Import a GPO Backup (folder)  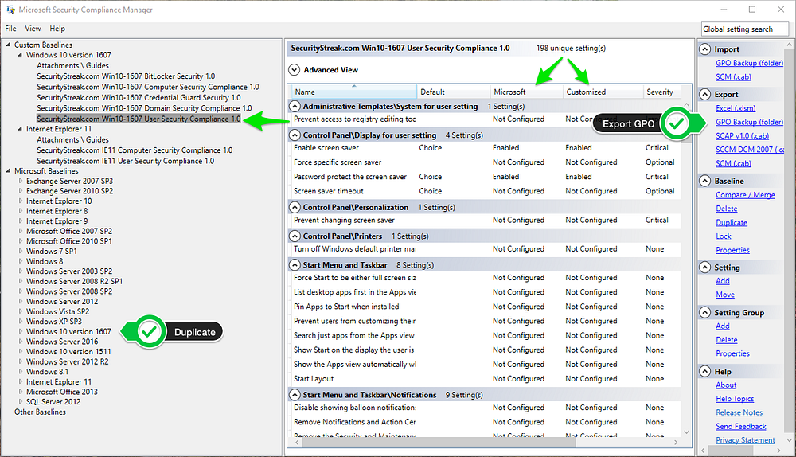tap(749, 63)
